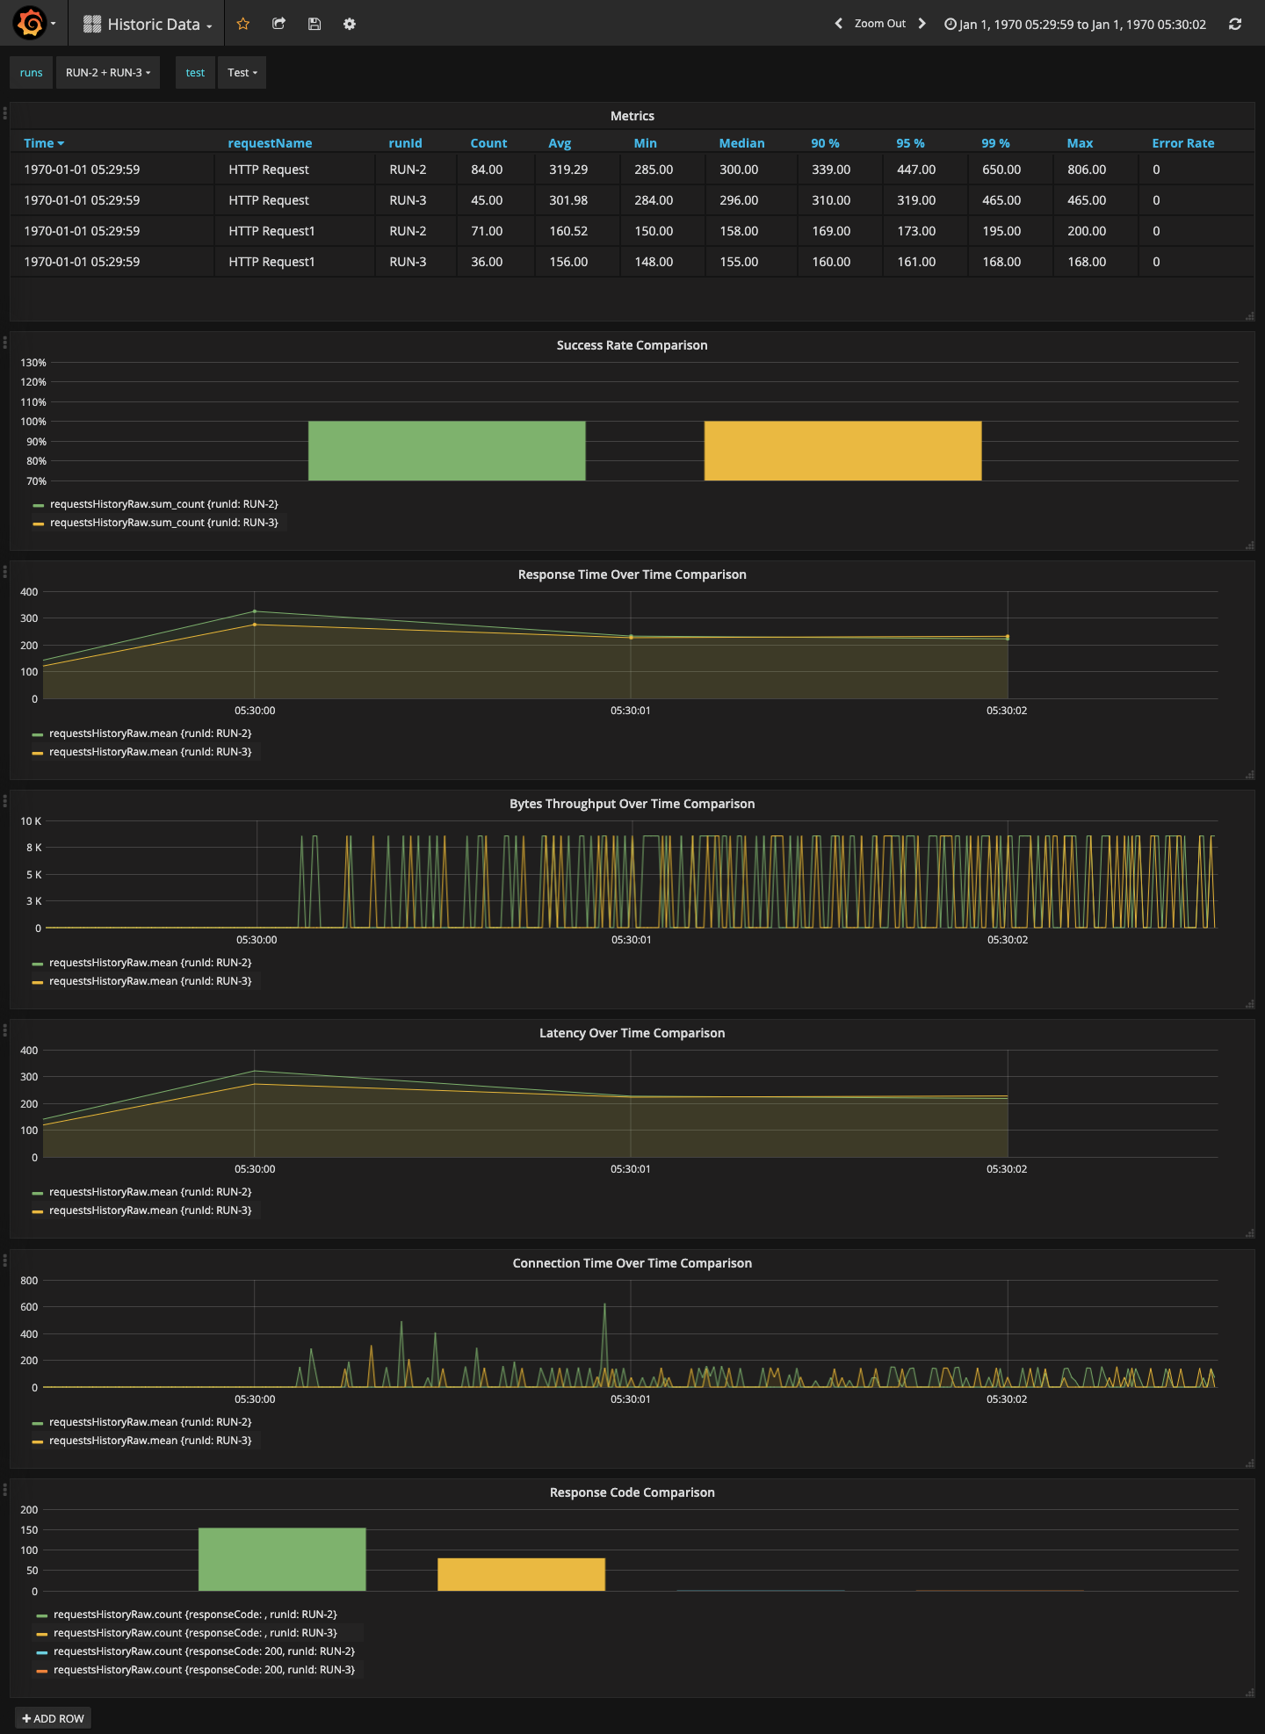Screen dimensions: 1265x1734
Task: Open Success Rate Comparison panel menu
Action: click(x=632, y=345)
